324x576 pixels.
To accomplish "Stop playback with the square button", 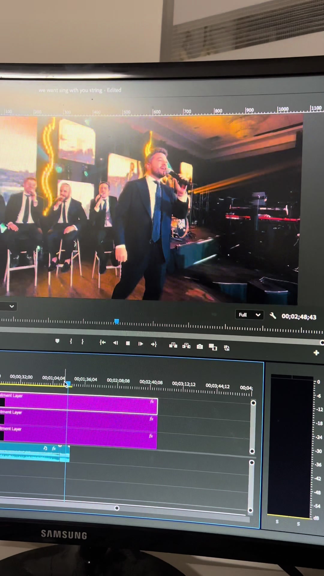I will (128, 343).
